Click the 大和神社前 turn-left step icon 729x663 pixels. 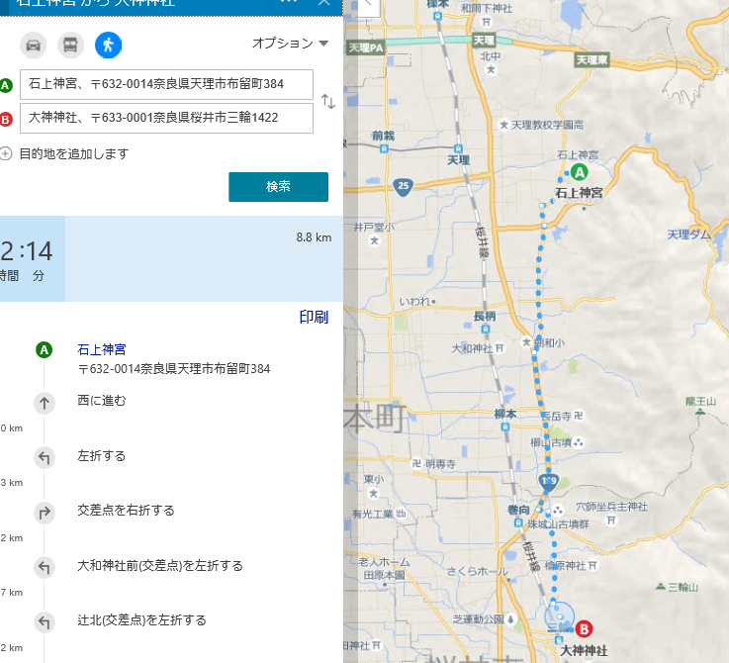coord(44,567)
